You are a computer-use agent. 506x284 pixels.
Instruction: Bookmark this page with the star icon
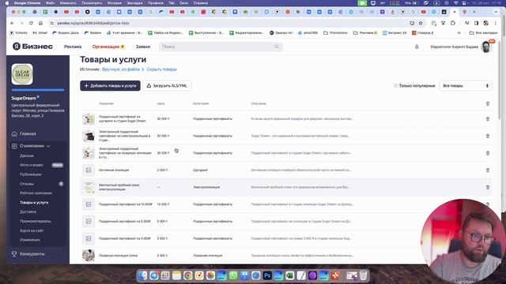click(421, 23)
